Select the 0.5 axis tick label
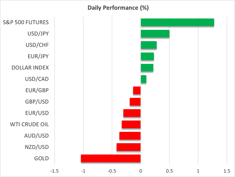 click(x=169, y=171)
